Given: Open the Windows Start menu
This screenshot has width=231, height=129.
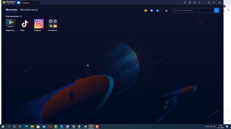Looking at the screenshot, I should (x=3, y=126).
